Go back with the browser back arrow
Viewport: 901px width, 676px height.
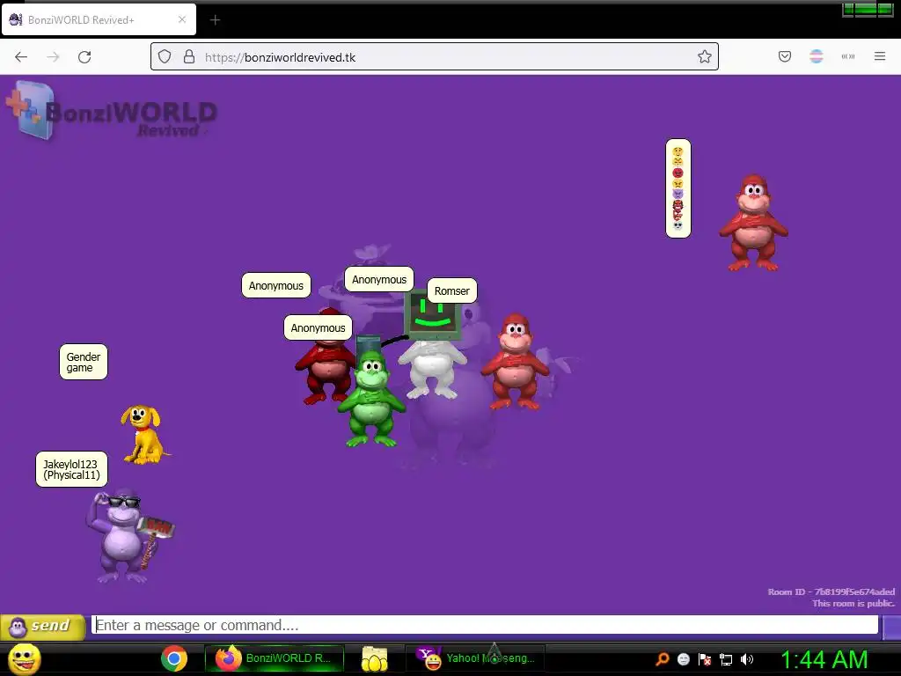21,57
